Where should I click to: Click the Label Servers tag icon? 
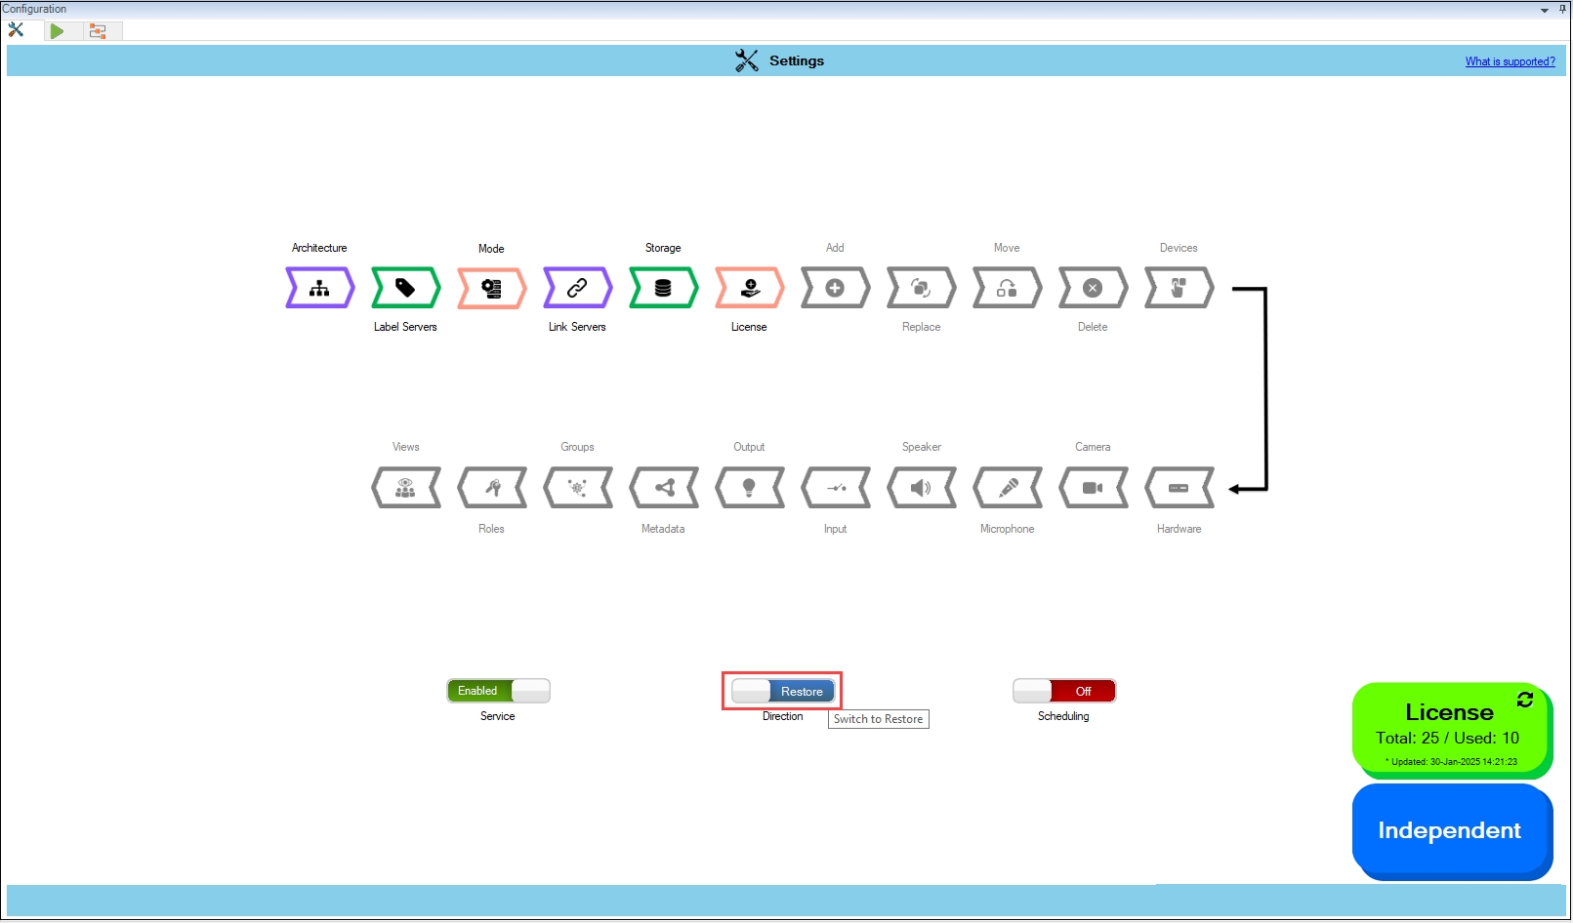(405, 288)
